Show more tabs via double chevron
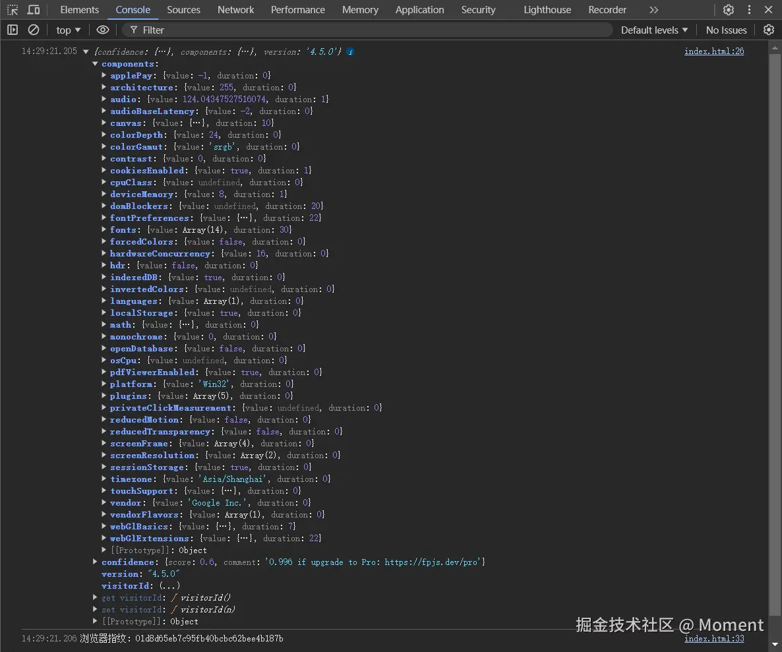The height and width of the screenshot is (652, 782). (x=654, y=9)
